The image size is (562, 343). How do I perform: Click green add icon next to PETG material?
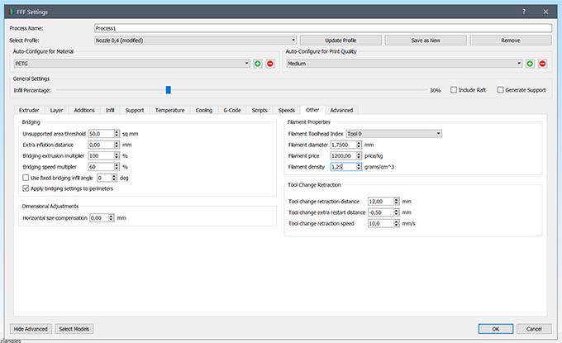click(258, 63)
